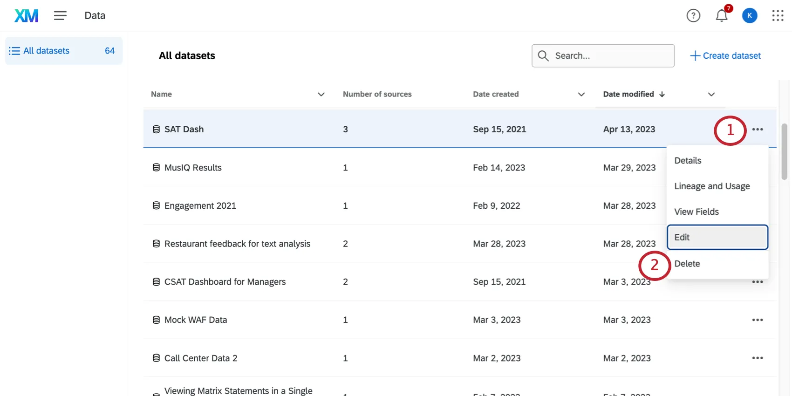Open the notifications bell
The width and height of the screenshot is (792, 396).
721,16
